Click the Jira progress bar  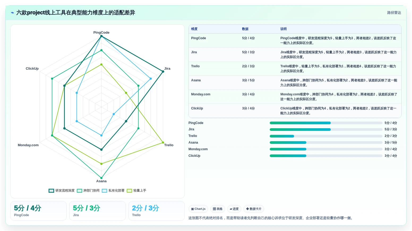326,130
